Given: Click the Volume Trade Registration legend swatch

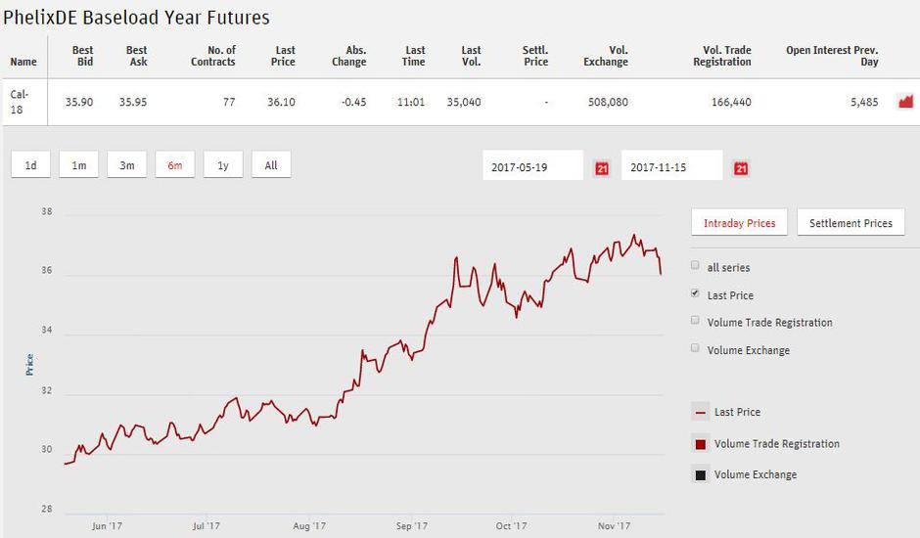Looking at the screenshot, I should (x=700, y=444).
